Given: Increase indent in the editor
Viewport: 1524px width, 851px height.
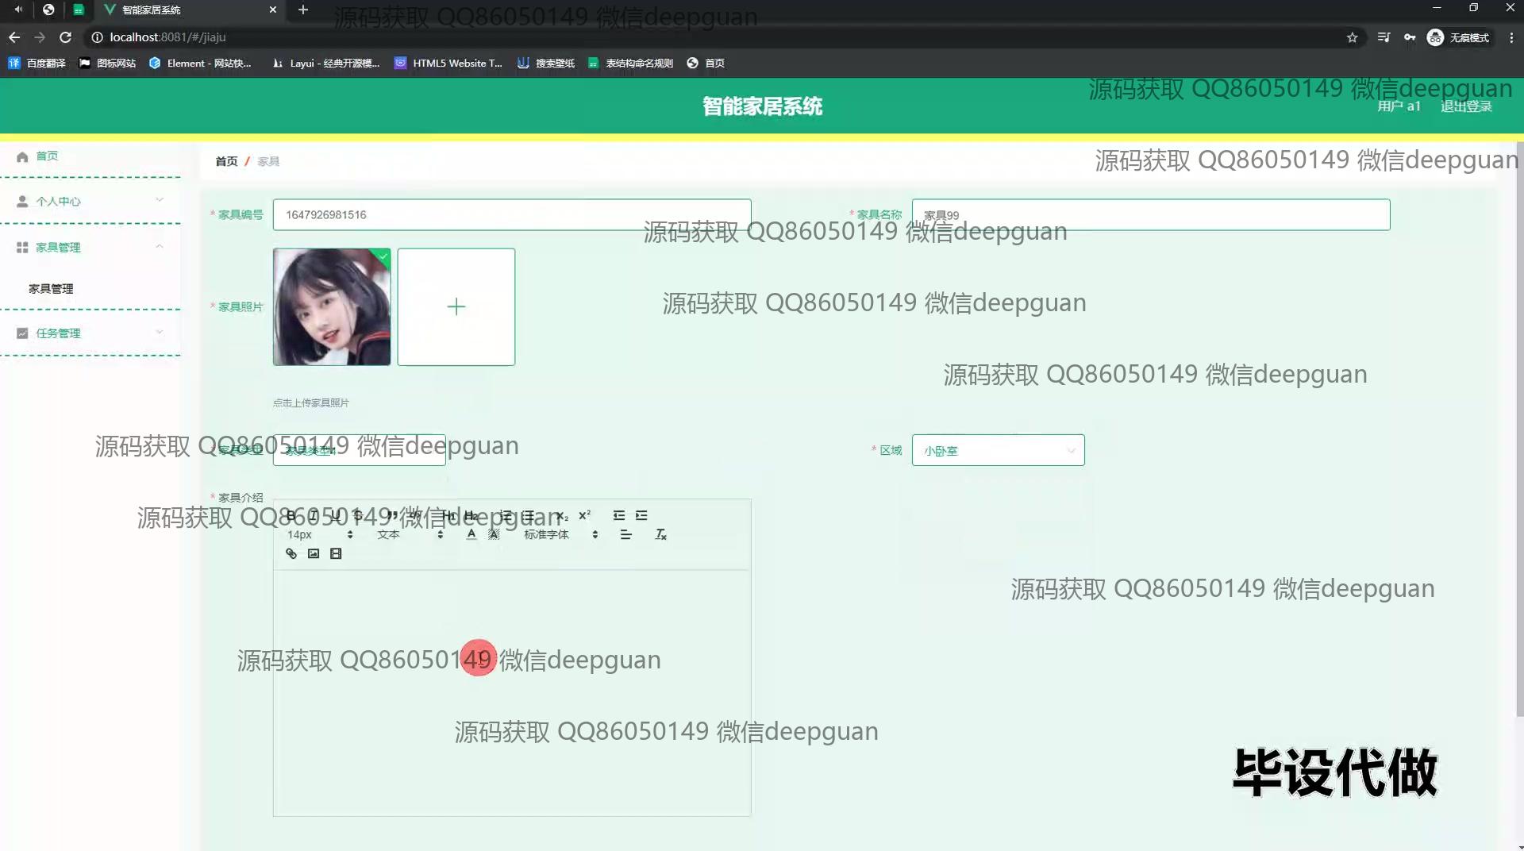Looking at the screenshot, I should (641, 515).
